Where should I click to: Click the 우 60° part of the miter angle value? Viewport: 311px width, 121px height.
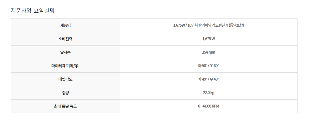[215, 66]
